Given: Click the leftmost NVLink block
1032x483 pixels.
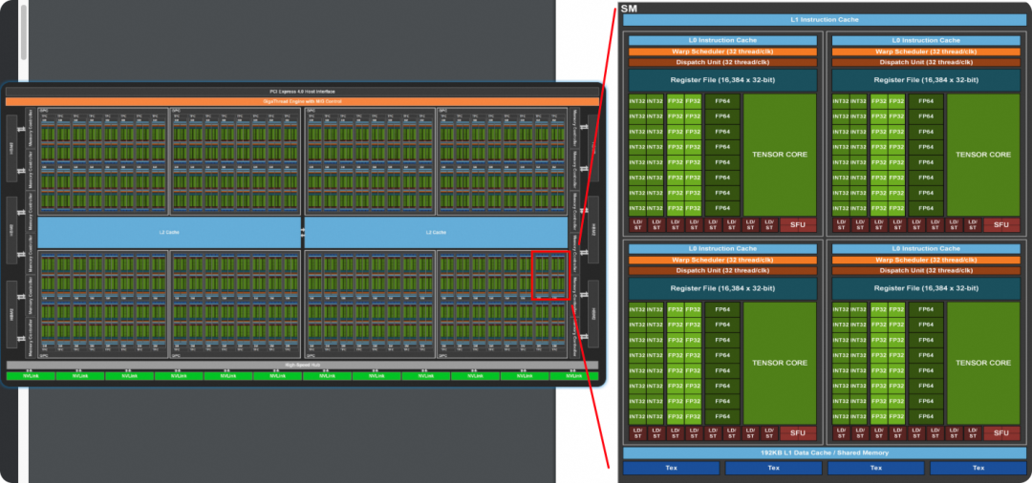Looking at the screenshot, I should pyautogui.click(x=31, y=376).
